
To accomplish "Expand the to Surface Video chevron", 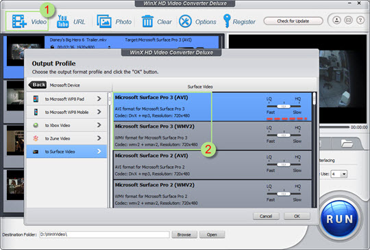I will pyautogui.click(x=99, y=152).
